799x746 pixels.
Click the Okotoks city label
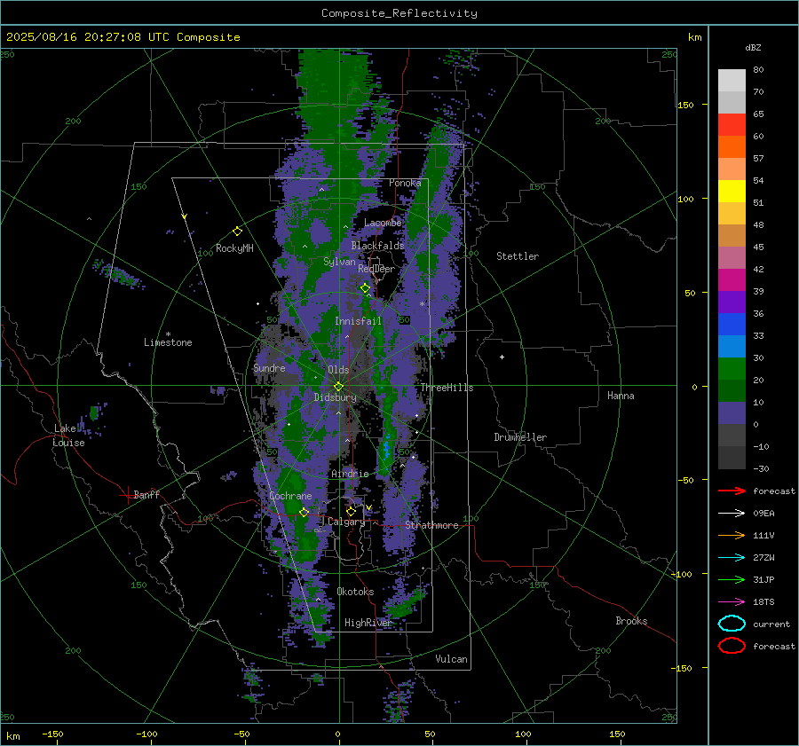(x=355, y=592)
